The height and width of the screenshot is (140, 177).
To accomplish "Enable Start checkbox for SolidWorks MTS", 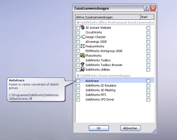I will pos(148,95).
